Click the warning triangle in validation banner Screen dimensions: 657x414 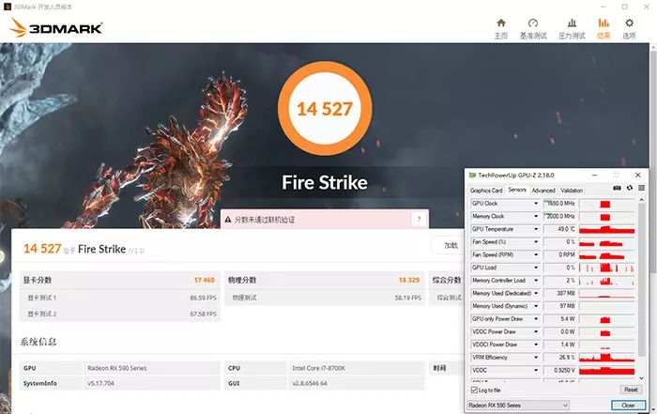[x=228, y=219]
